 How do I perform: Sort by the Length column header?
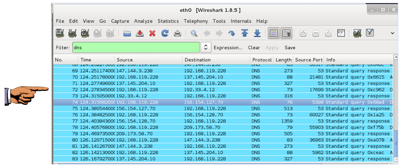tap(283, 60)
